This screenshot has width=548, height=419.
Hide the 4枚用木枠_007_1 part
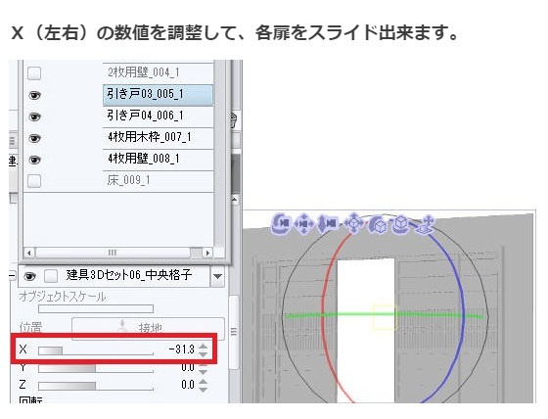[x=34, y=138]
